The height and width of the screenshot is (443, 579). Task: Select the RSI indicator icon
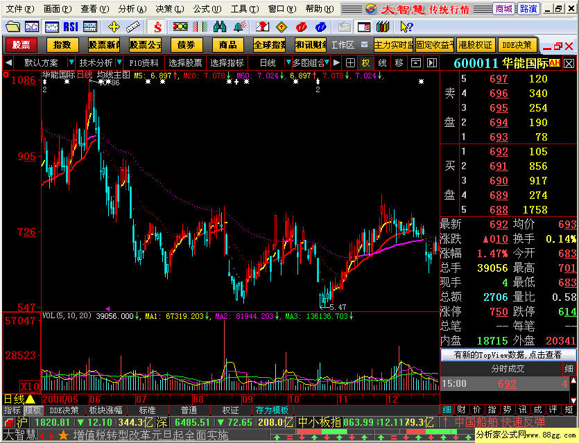pyautogui.click(x=71, y=26)
